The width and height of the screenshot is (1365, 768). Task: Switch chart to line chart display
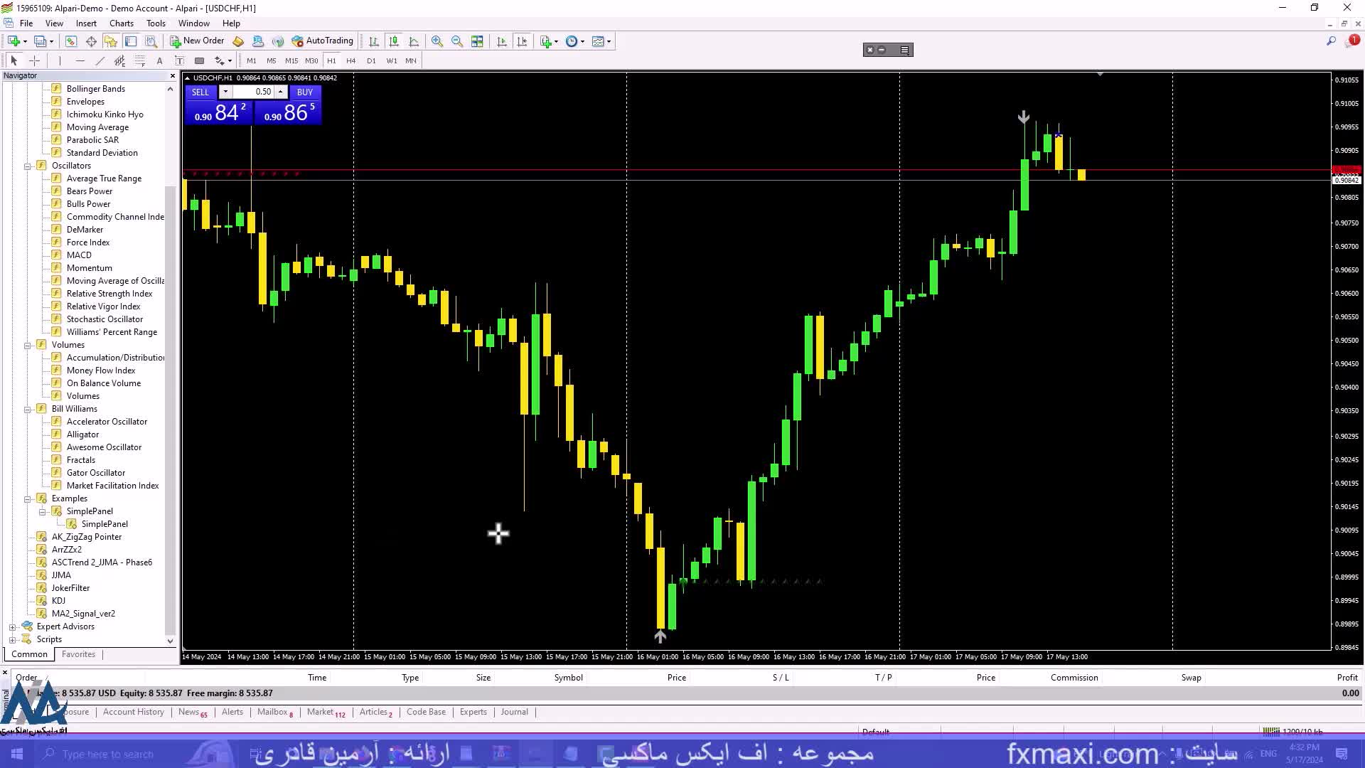[x=414, y=41]
